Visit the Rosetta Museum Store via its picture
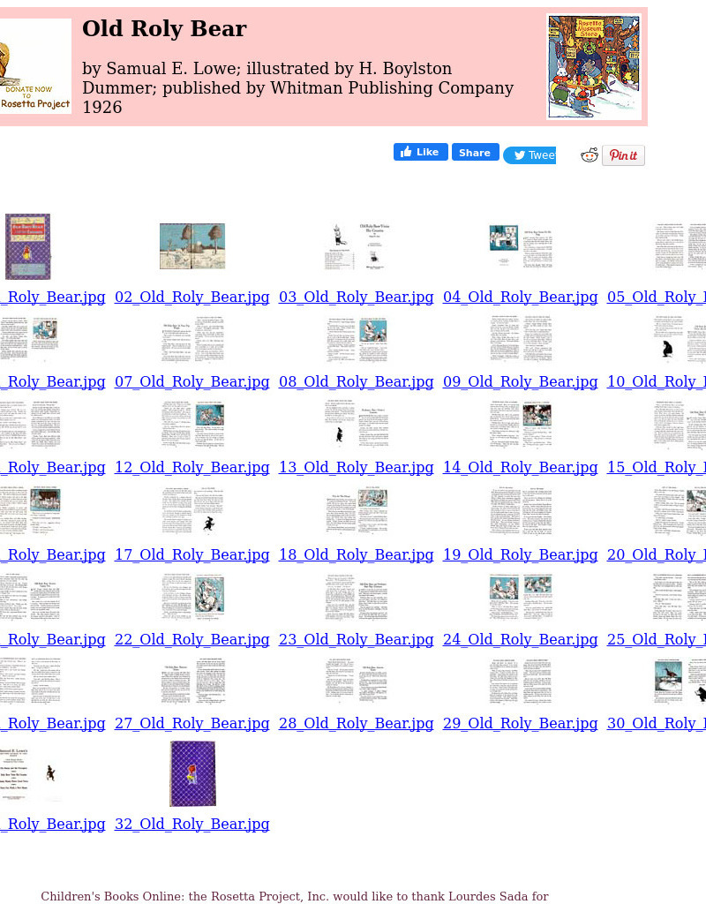The image size is (706, 904). click(x=594, y=65)
